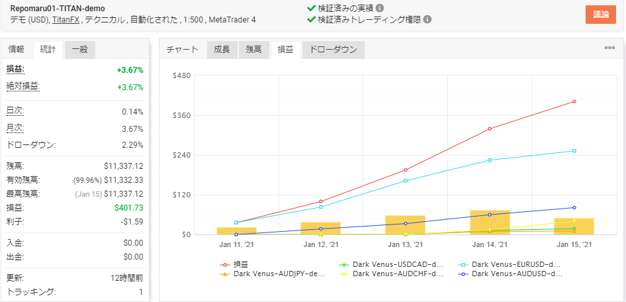Click the info icon beside 検証済みトレーディング権限
This screenshot has width=626, height=302.
coord(427,19)
